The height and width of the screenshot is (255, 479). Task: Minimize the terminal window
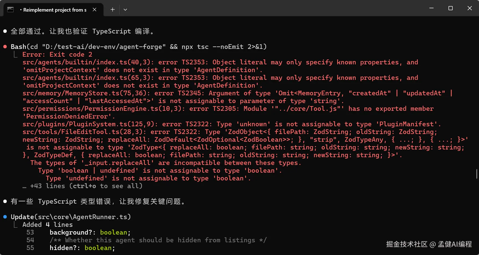(431, 8)
